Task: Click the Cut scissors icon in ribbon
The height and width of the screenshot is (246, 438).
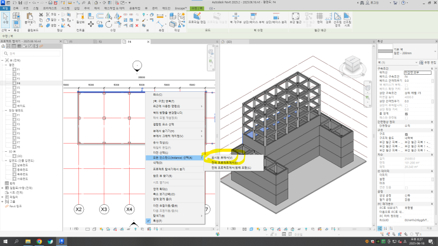Action: pyautogui.click(x=41, y=15)
